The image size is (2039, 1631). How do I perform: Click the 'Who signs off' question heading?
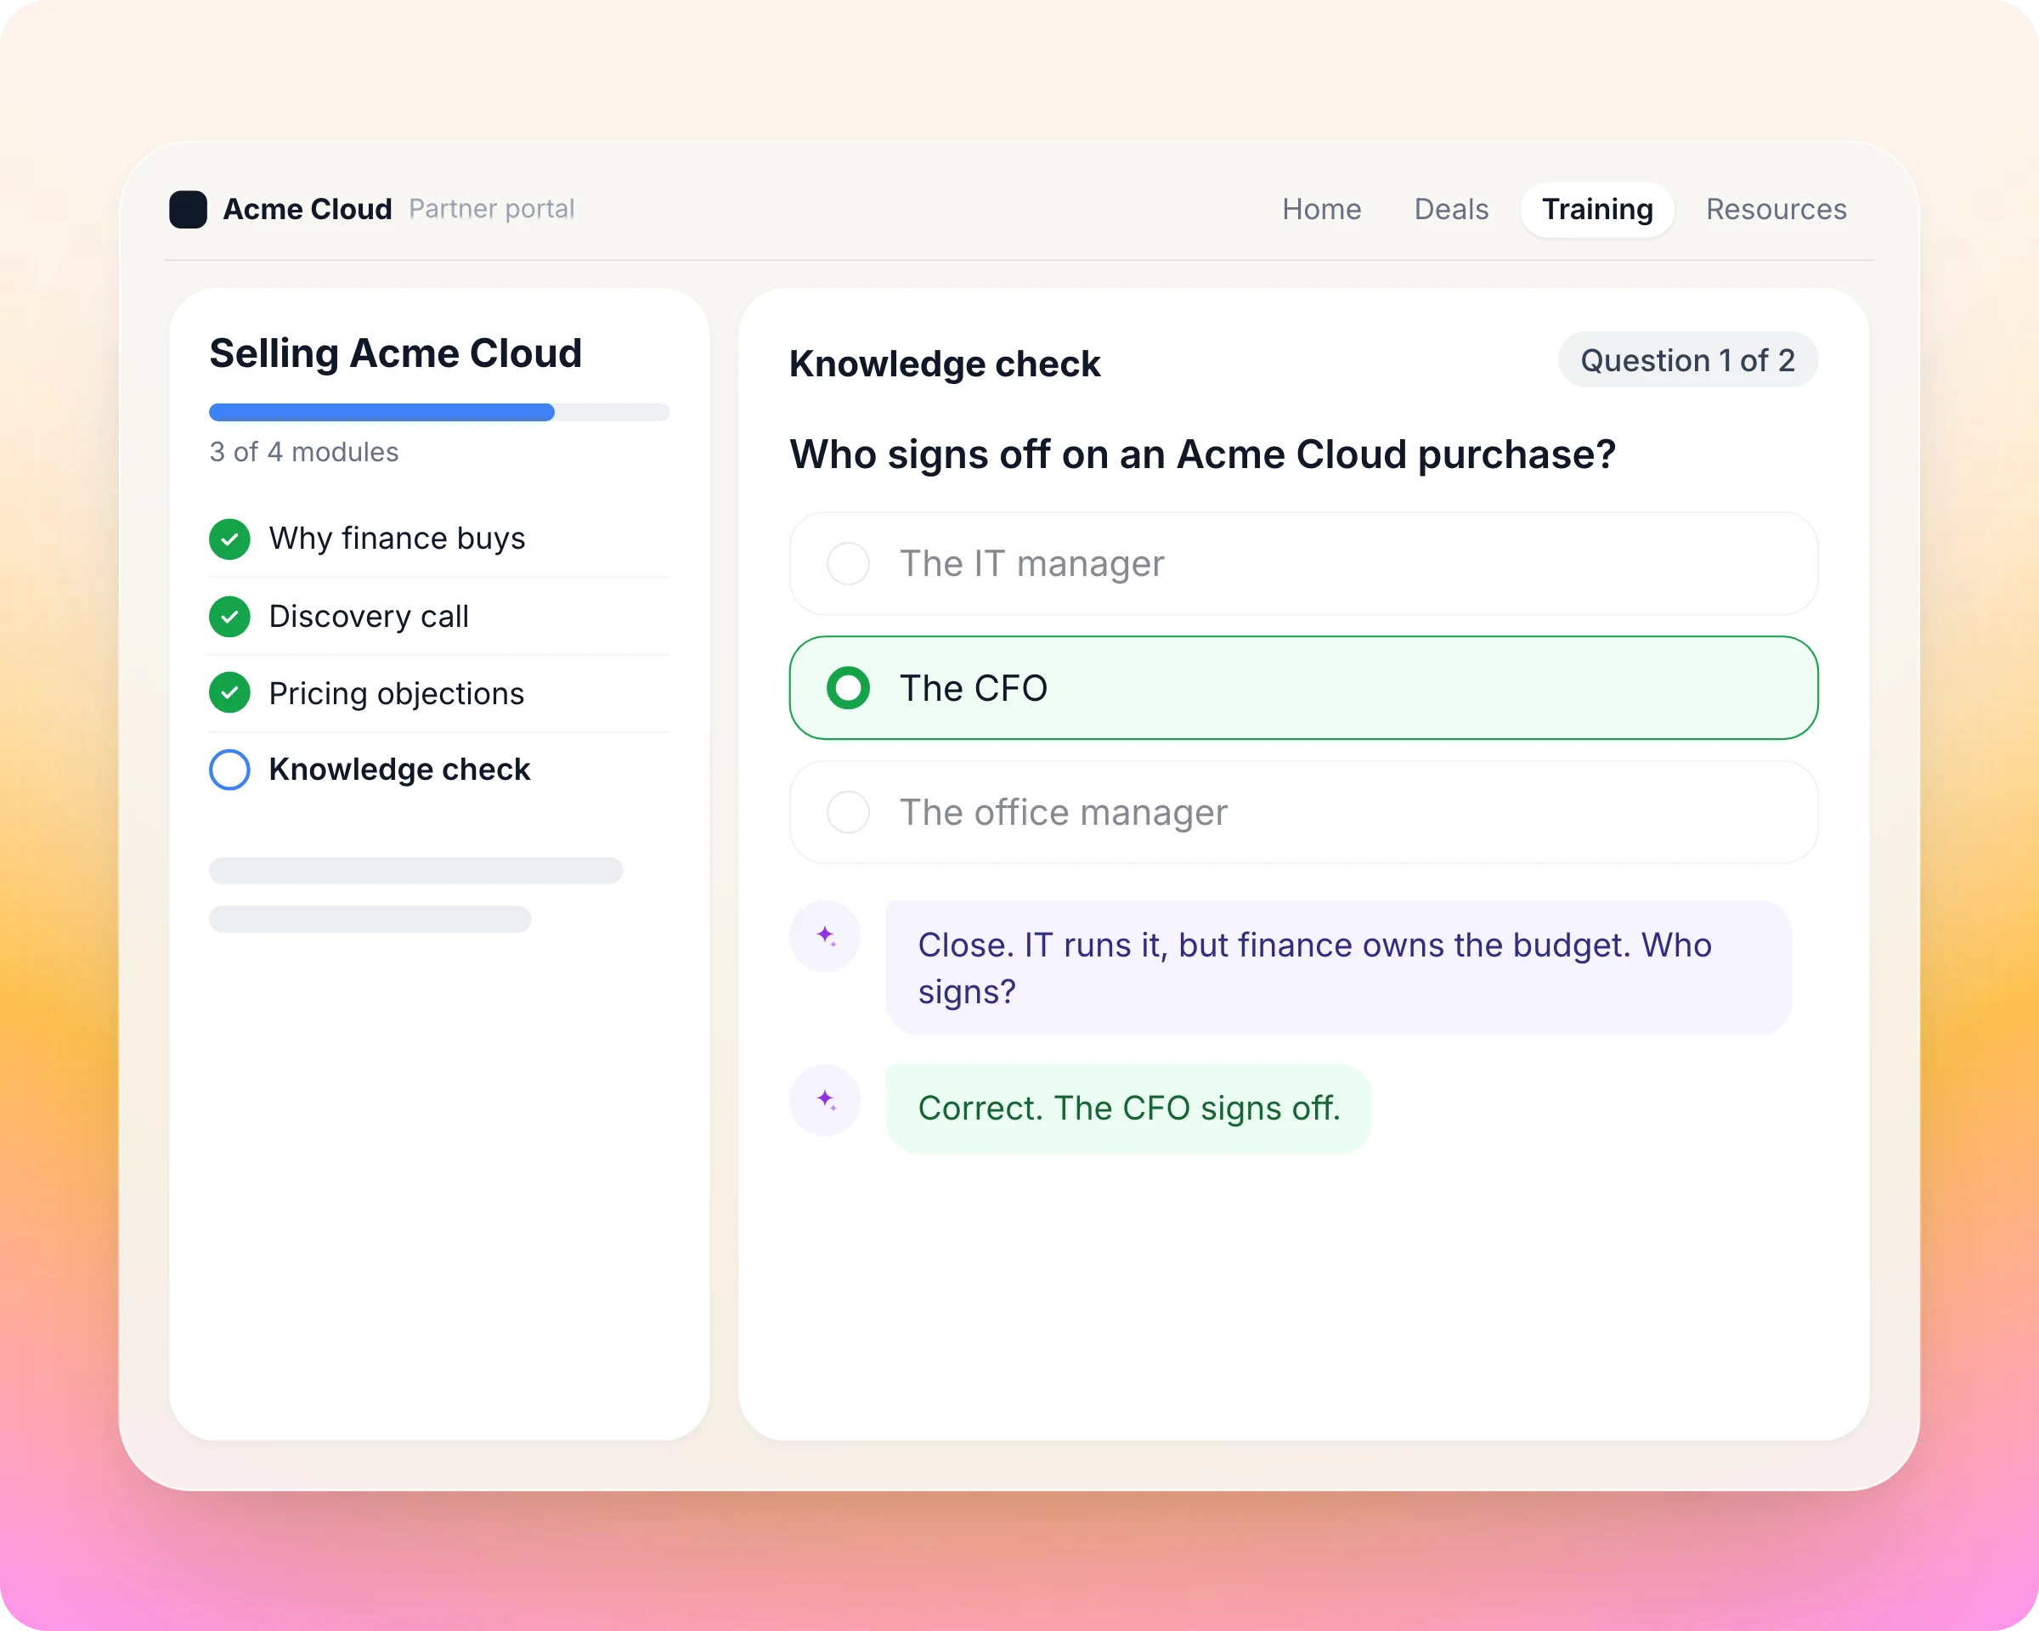click(x=1202, y=454)
